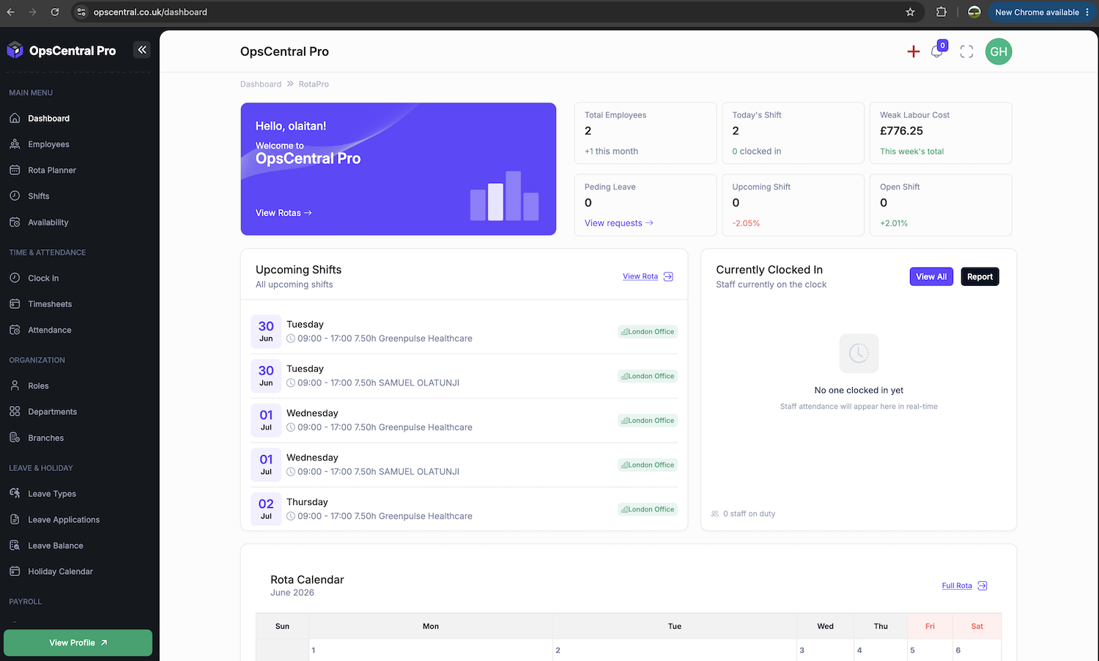Go back with the browser back arrow
The width and height of the screenshot is (1099, 661).
click(x=10, y=12)
